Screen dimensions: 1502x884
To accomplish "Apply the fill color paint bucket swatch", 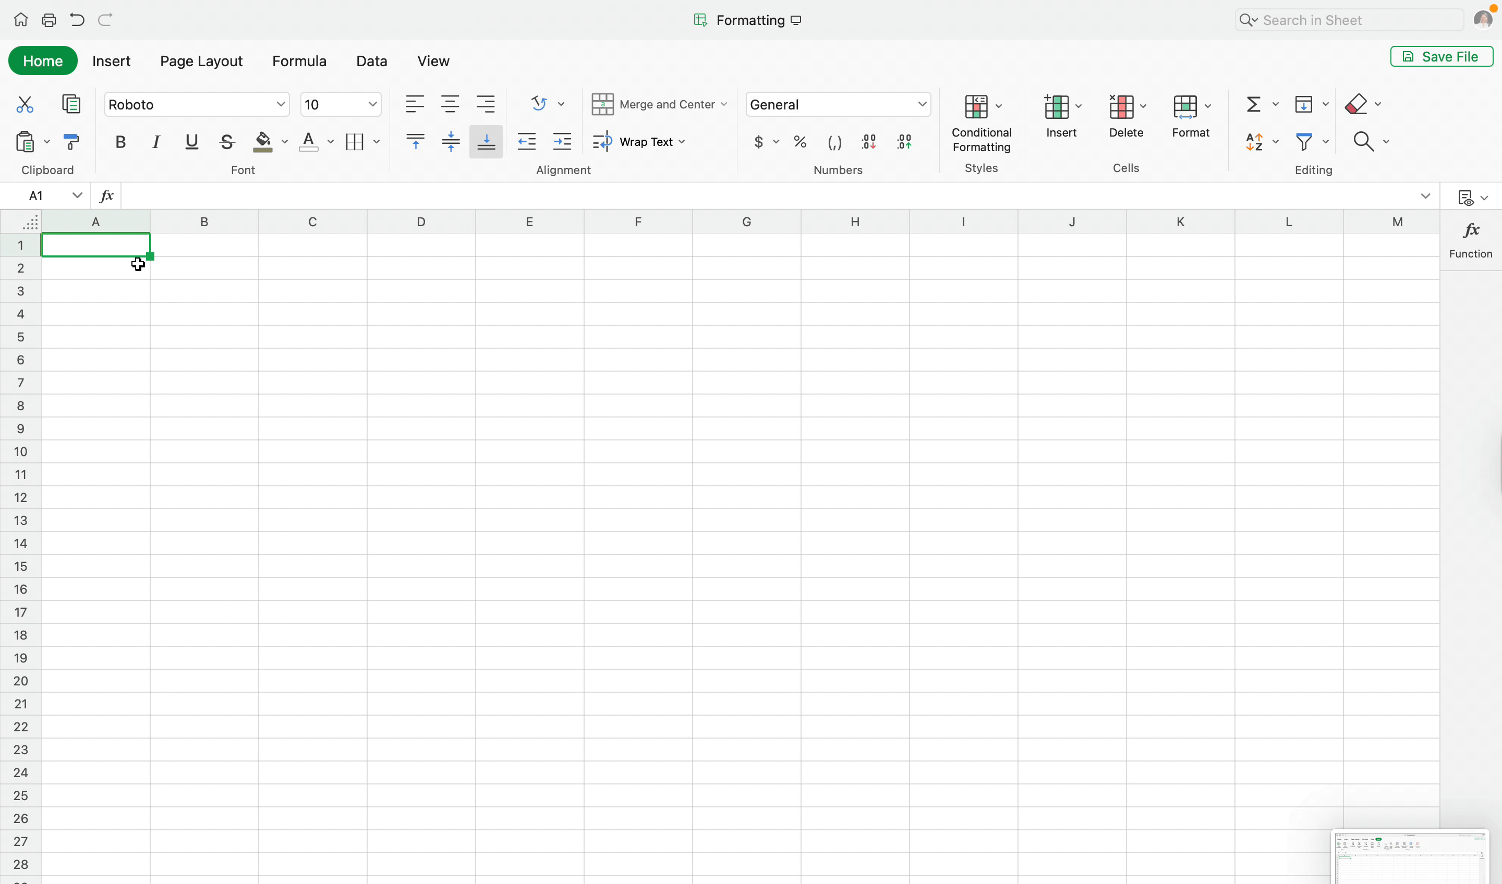I will pos(263,142).
